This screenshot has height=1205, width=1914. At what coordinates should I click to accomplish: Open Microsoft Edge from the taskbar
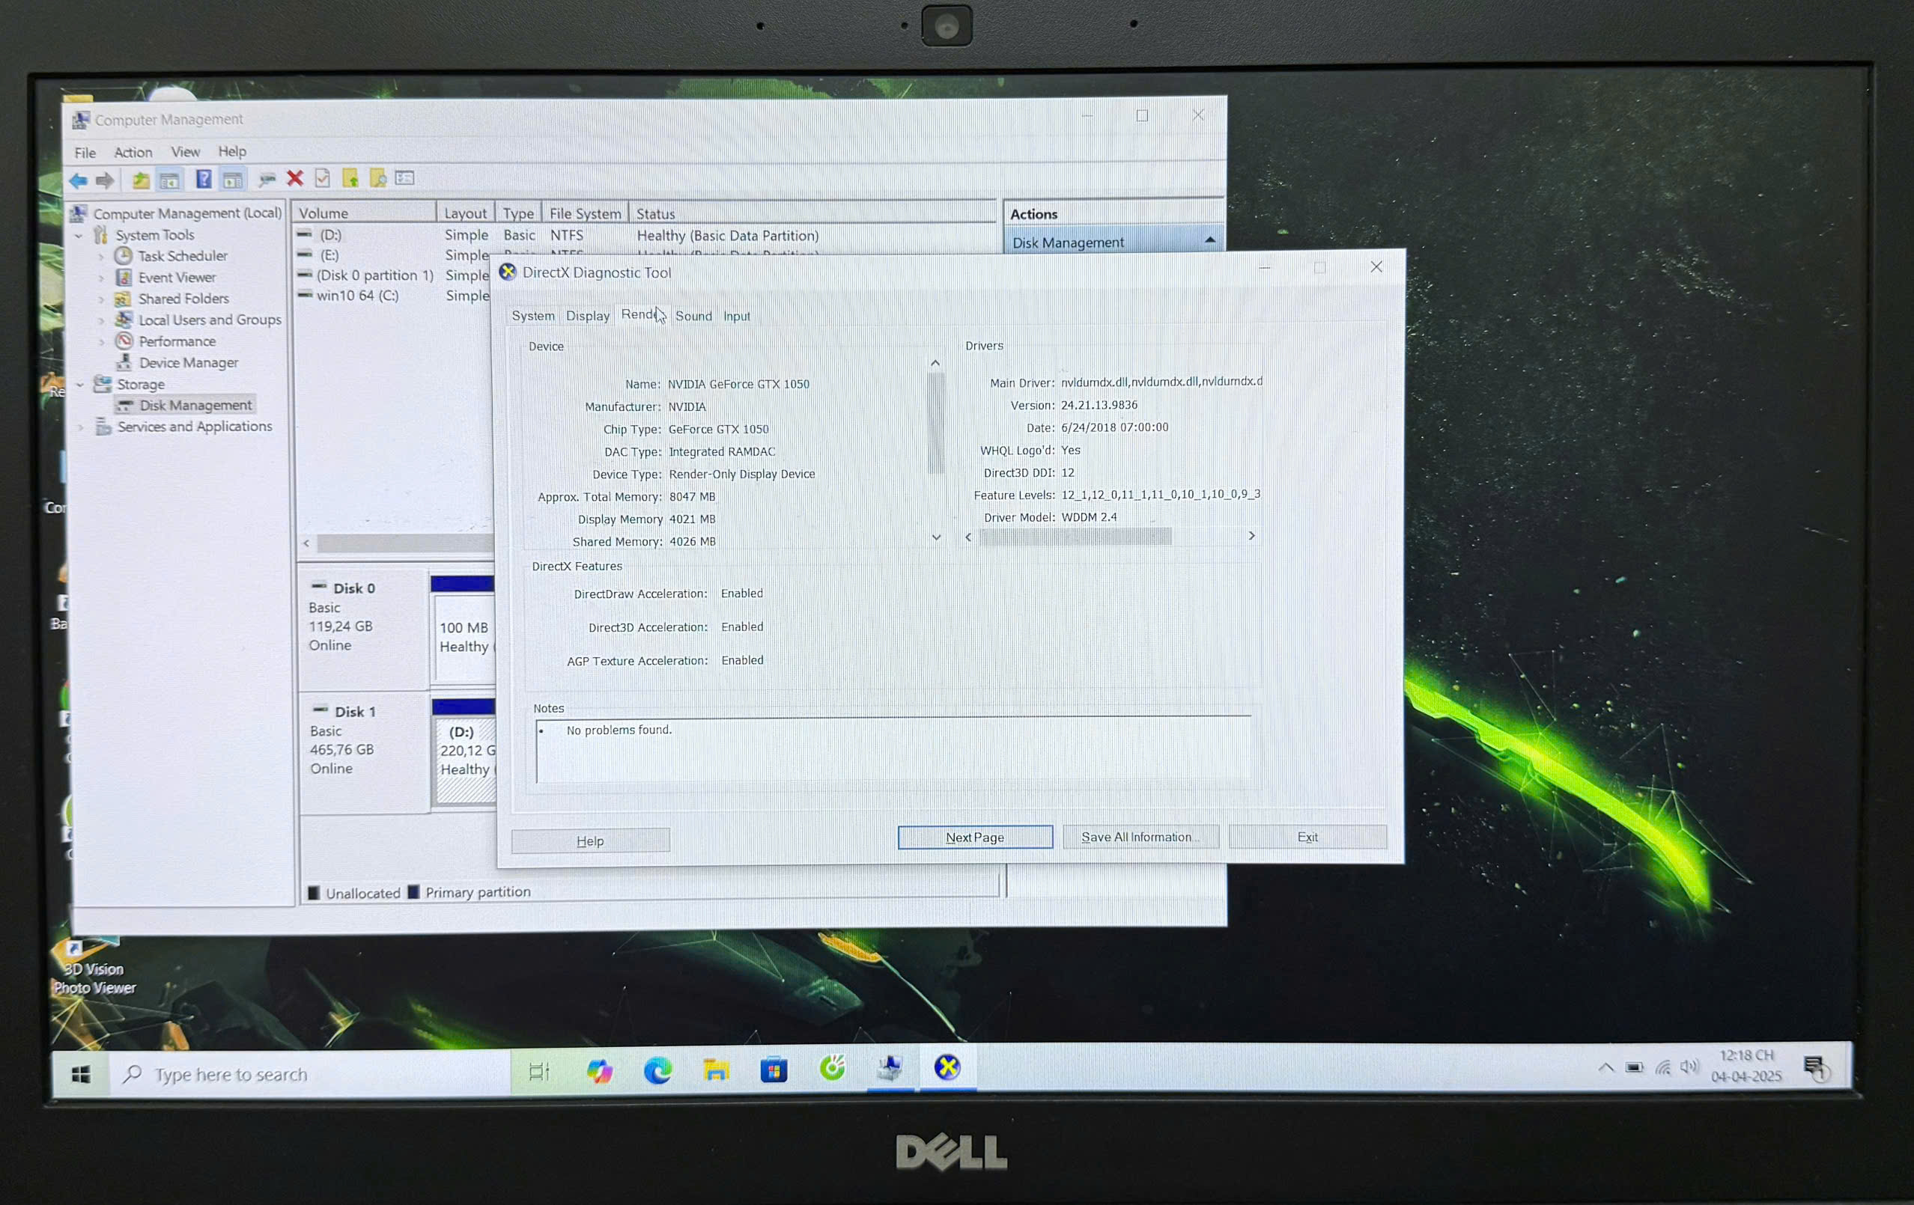[657, 1072]
